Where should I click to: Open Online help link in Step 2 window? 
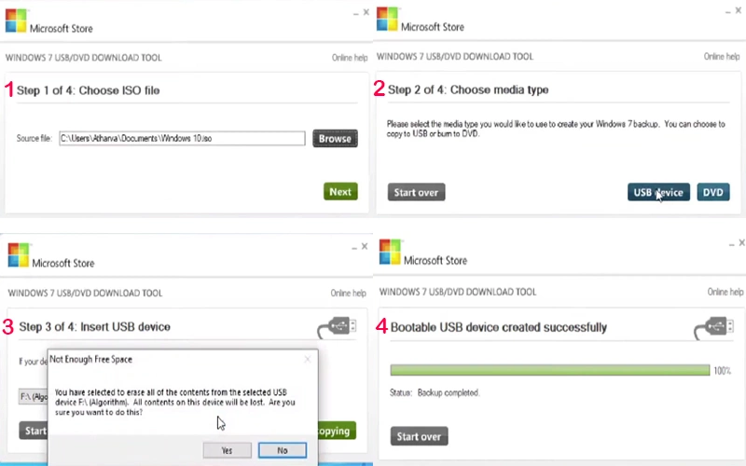722,56
